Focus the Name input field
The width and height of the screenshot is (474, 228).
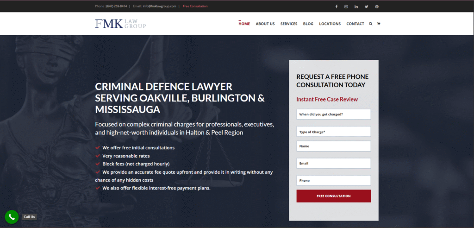(x=333, y=146)
